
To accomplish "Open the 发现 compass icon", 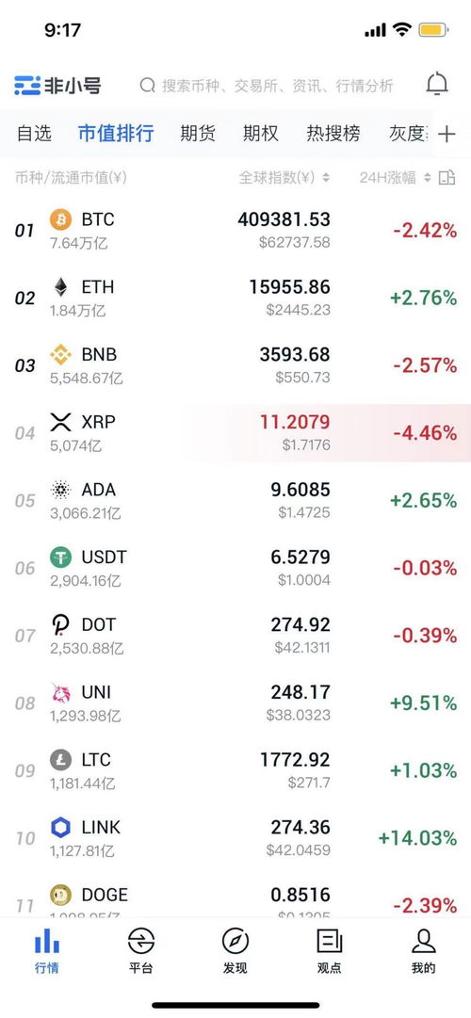I will coord(235,940).
